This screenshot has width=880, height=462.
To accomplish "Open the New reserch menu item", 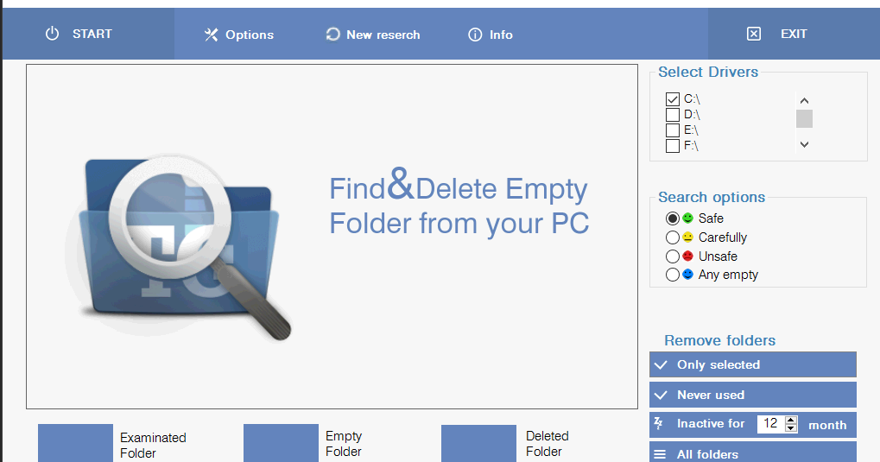I will (373, 35).
